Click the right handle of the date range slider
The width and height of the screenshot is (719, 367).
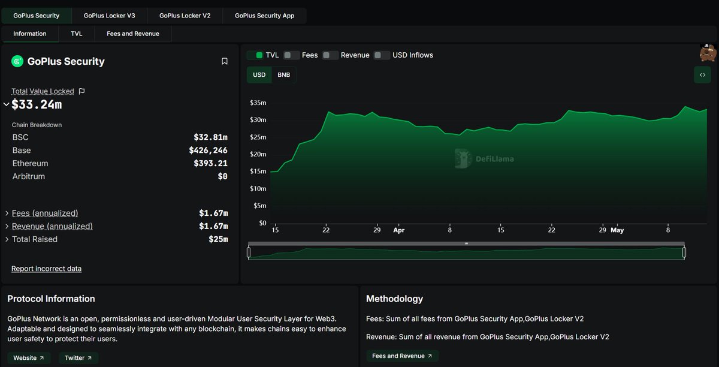pyautogui.click(x=684, y=252)
